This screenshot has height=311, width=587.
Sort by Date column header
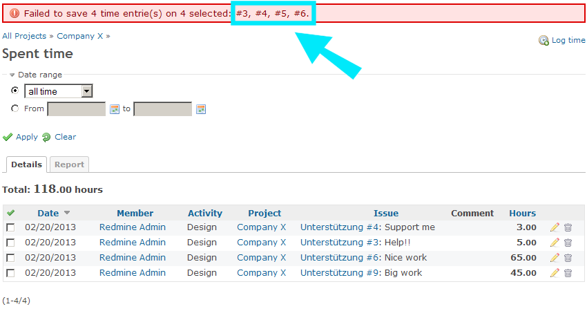pos(48,213)
